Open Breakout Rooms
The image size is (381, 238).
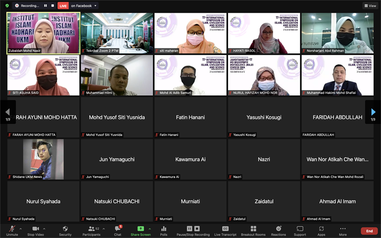(x=253, y=229)
